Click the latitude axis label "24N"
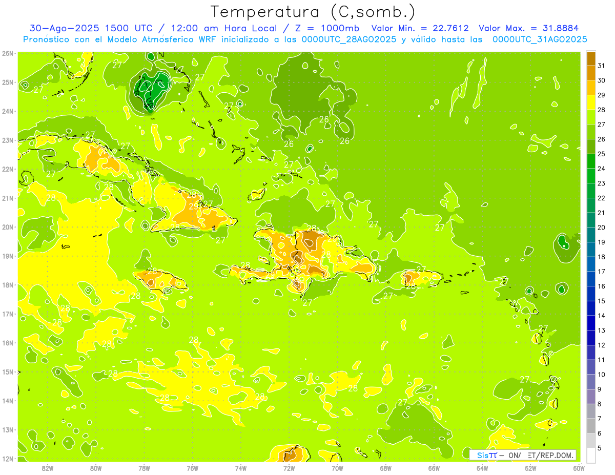The width and height of the screenshot is (615, 475). click(x=8, y=111)
